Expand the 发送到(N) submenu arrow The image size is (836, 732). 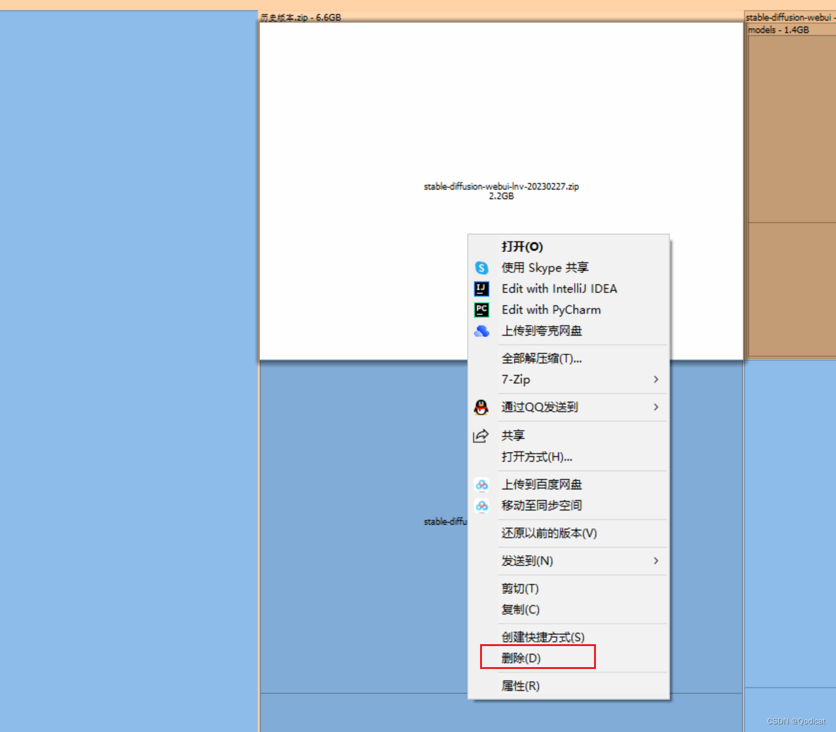pyautogui.click(x=656, y=561)
